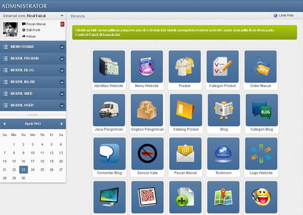Viewport: 303px width, 215px height.
Task: Click the Pesan Masuk link in profile
Action: tap(36, 24)
